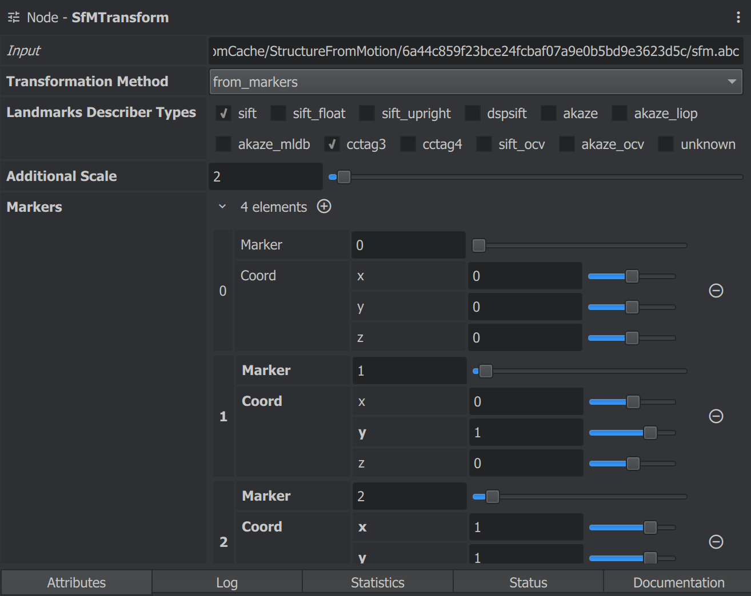
Task: Enable the sift_upright describer type
Action: pyautogui.click(x=366, y=113)
